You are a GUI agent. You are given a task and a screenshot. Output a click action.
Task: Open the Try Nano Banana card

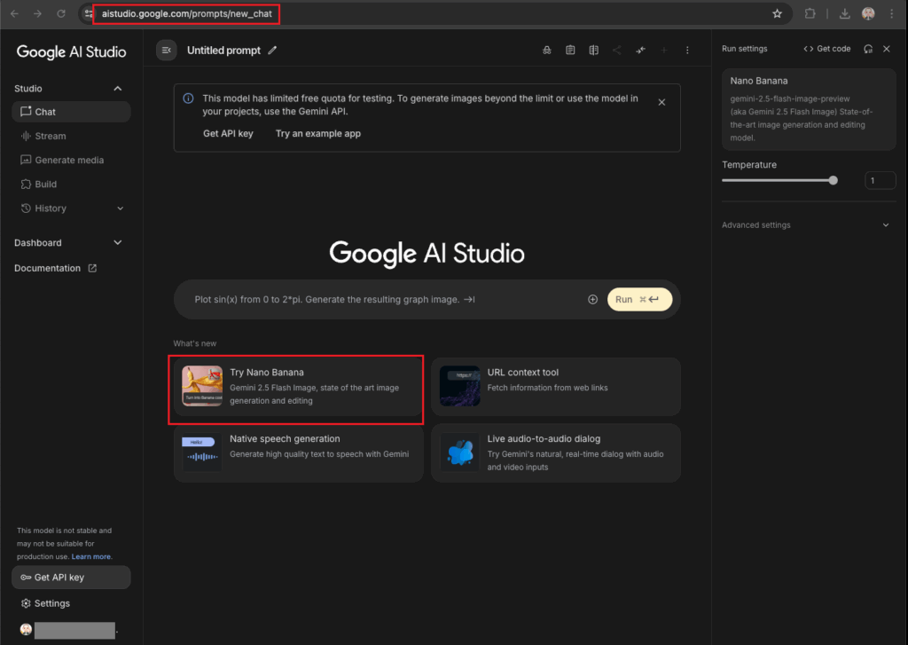295,386
